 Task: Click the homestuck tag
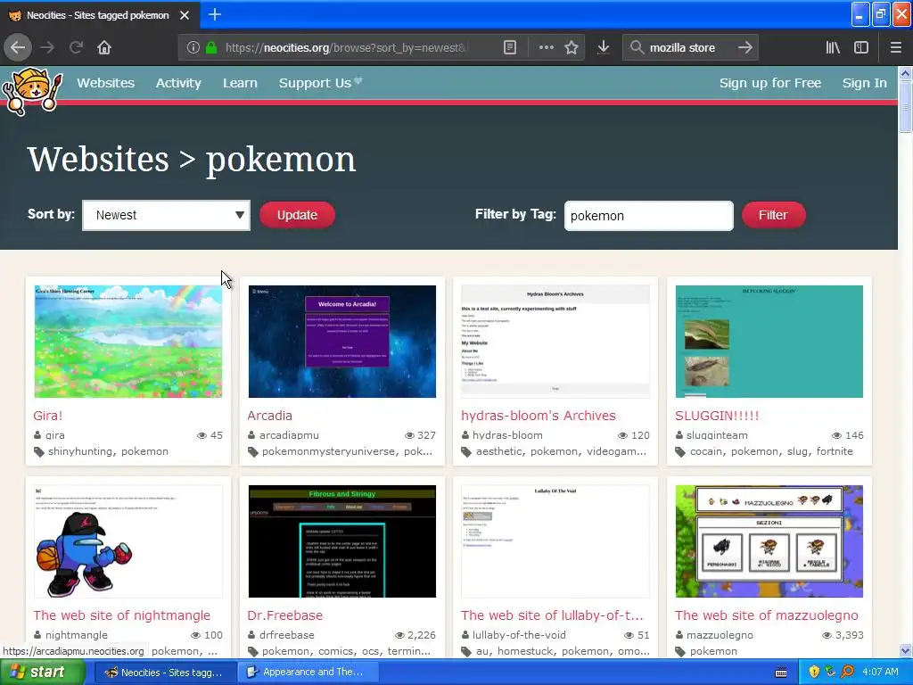pos(525,651)
